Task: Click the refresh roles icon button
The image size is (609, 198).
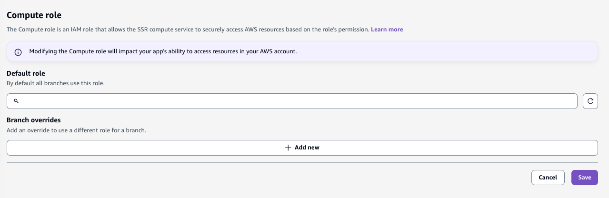Action: coord(590,101)
